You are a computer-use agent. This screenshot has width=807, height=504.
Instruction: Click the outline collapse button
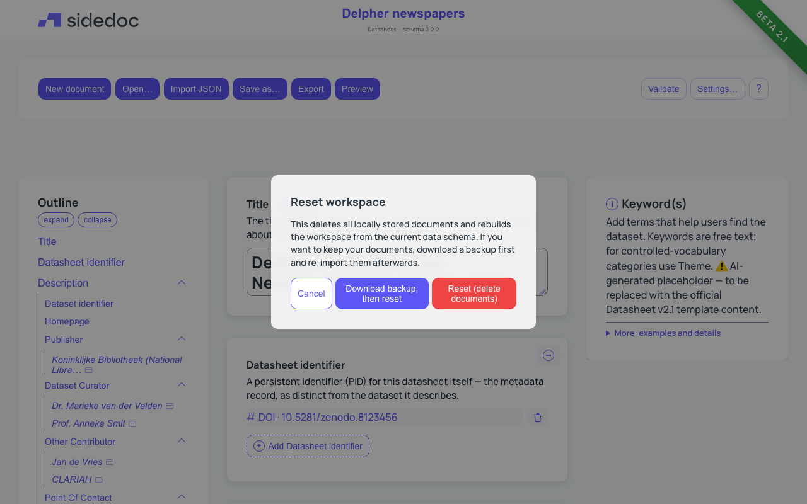point(97,220)
